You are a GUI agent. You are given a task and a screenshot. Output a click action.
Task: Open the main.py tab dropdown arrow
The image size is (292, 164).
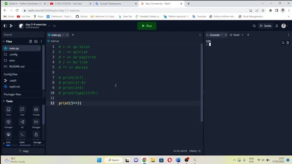point(63,35)
